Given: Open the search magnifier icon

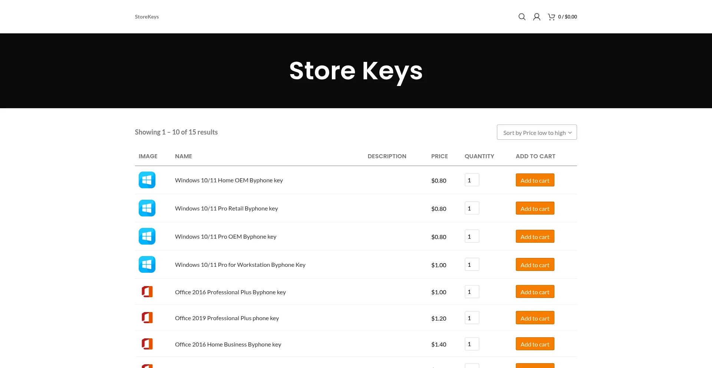Looking at the screenshot, I should click(x=522, y=17).
